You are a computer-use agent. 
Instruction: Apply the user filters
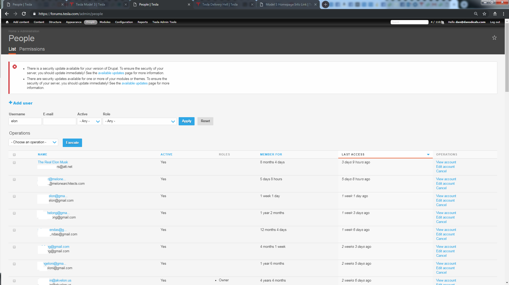pyautogui.click(x=187, y=121)
